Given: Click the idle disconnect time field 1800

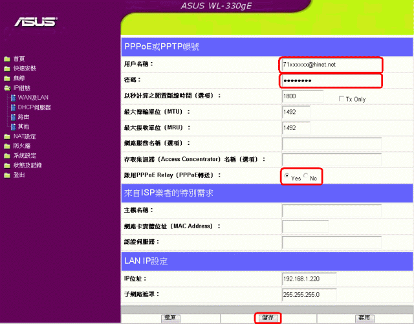Looking at the screenshot, I should pos(303,96).
